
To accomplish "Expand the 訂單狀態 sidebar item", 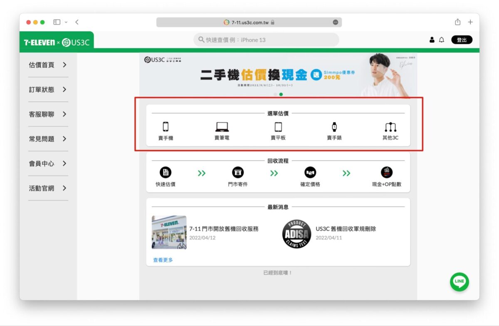I will click(x=48, y=89).
